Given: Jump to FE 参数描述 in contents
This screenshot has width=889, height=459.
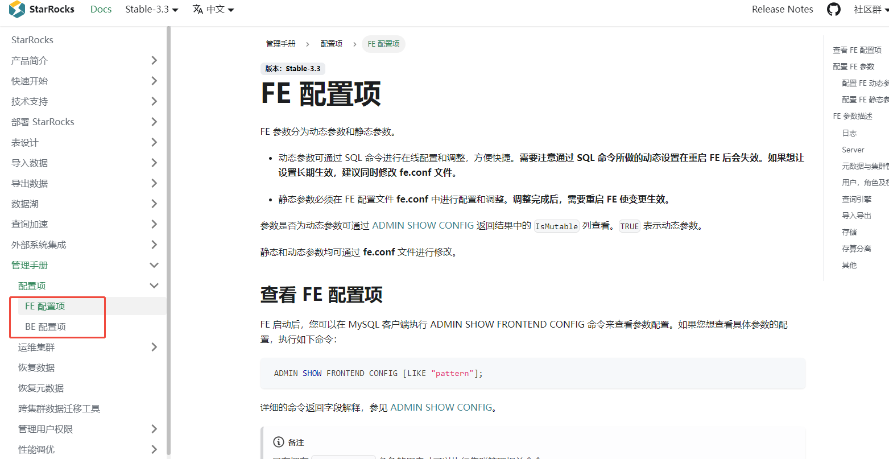Looking at the screenshot, I should click(853, 116).
